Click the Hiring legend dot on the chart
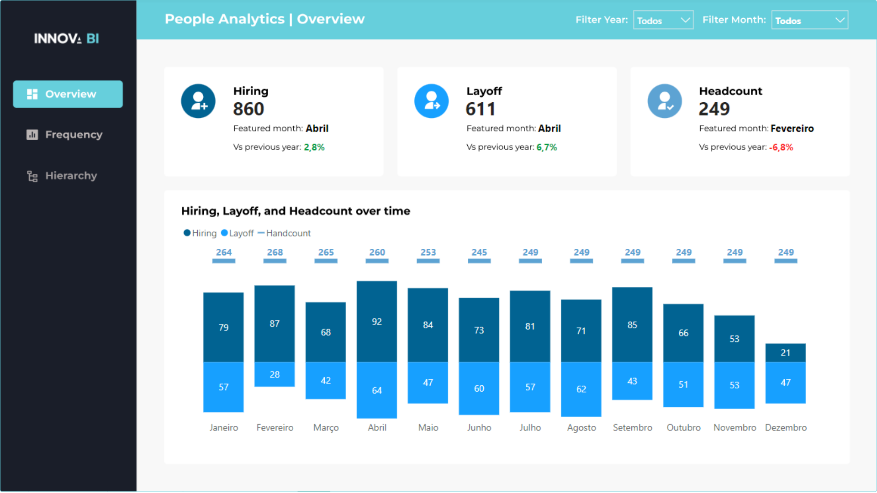The height and width of the screenshot is (493, 877). click(x=186, y=233)
